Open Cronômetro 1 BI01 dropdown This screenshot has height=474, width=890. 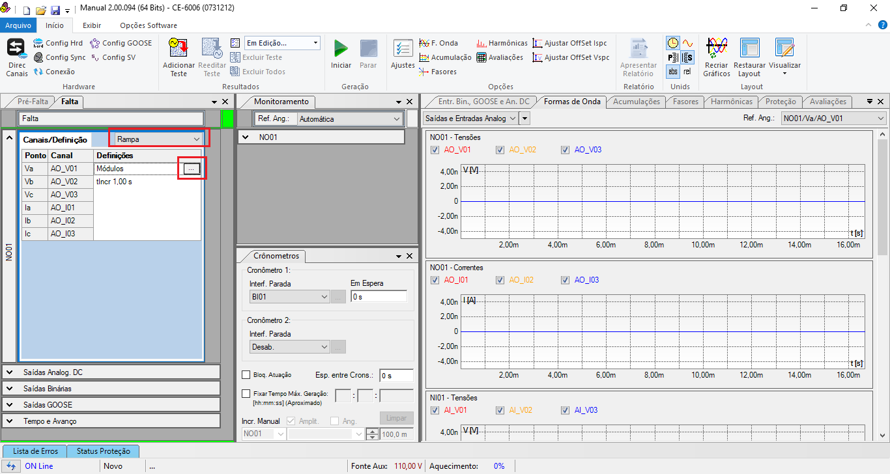click(290, 296)
